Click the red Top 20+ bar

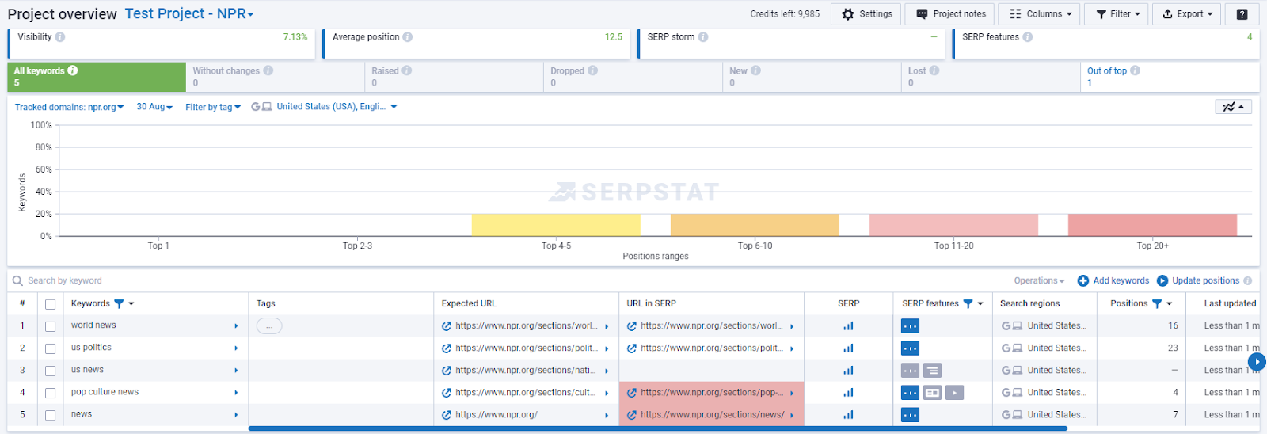click(1152, 225)
